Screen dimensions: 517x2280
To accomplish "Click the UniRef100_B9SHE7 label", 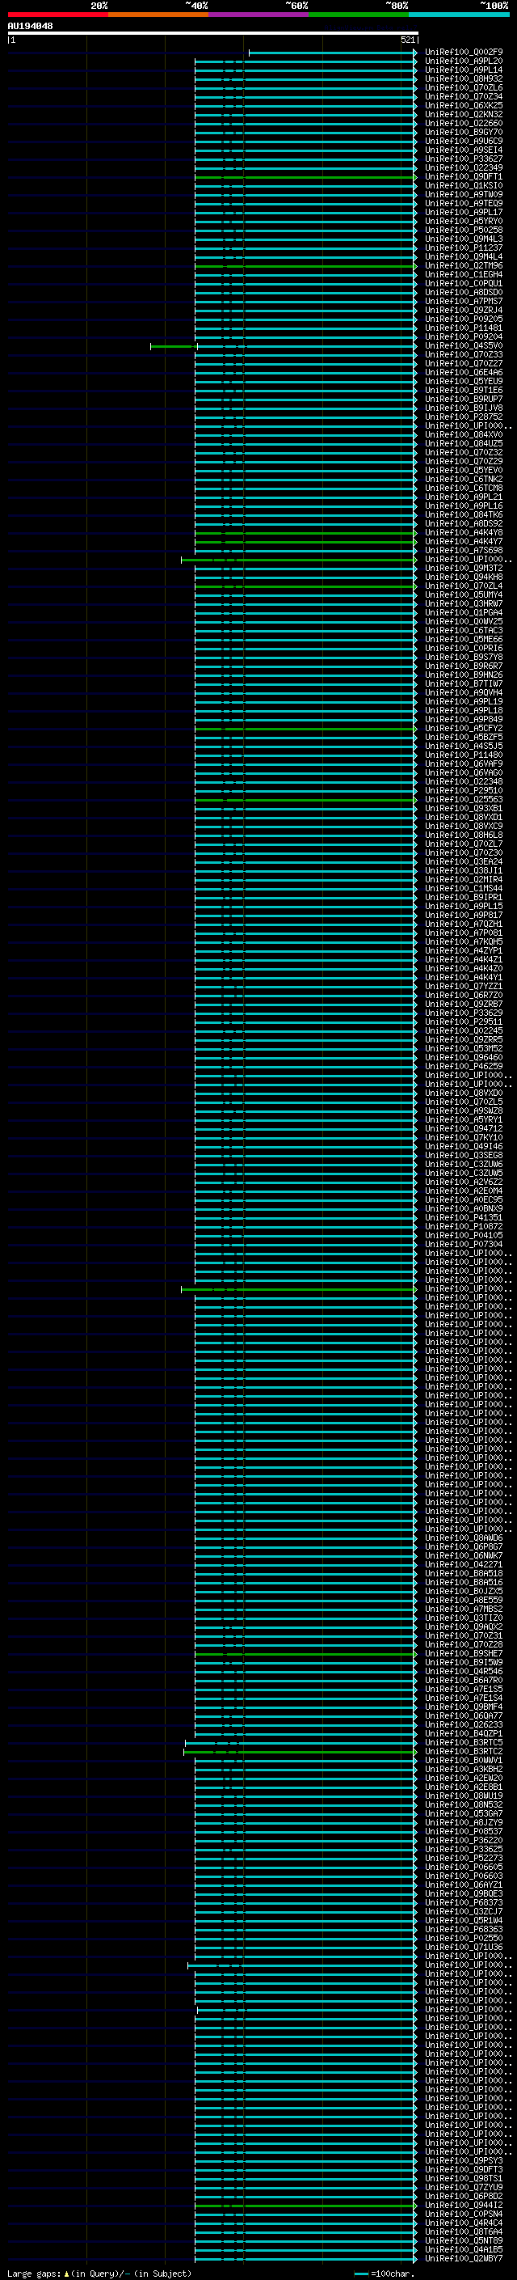I will pyautogui.click(x=464, y=1653).
